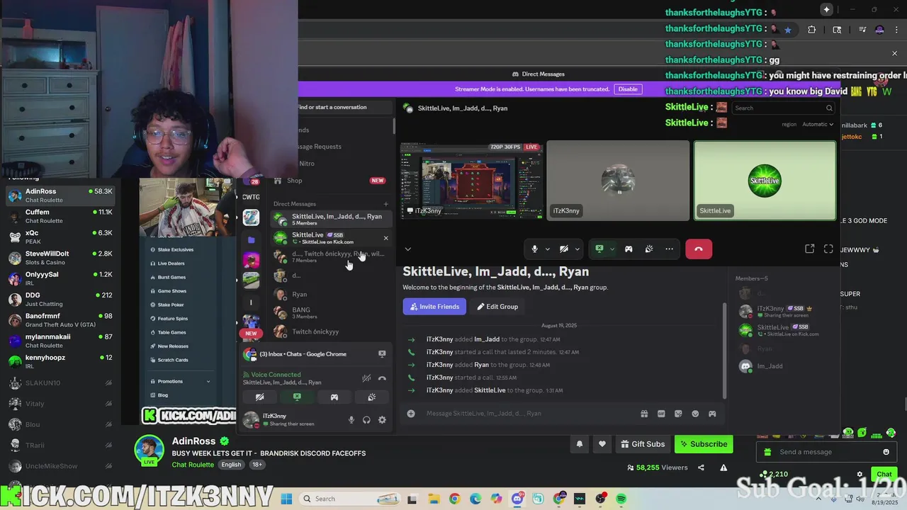This screenshot has width=907, height=510.
Task: Stop streaming Google Chrome window icon
Action: click(x=382, y=354)
